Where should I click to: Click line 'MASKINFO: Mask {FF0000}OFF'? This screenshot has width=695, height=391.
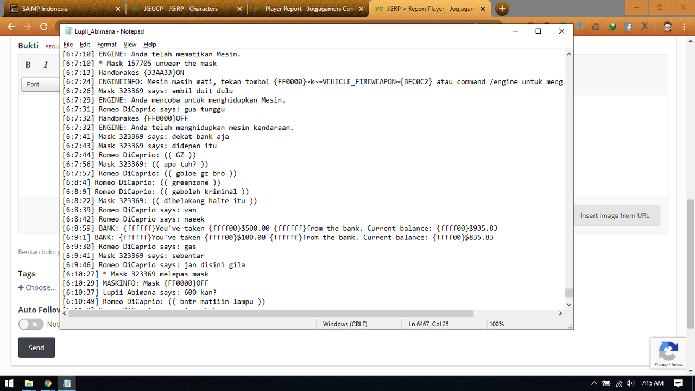136,283
